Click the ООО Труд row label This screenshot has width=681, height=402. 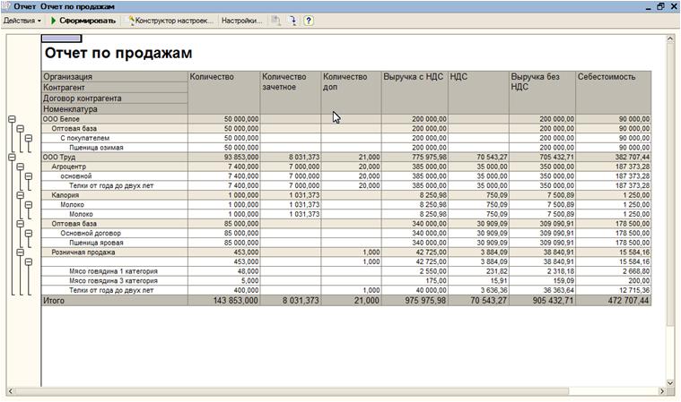59,158
